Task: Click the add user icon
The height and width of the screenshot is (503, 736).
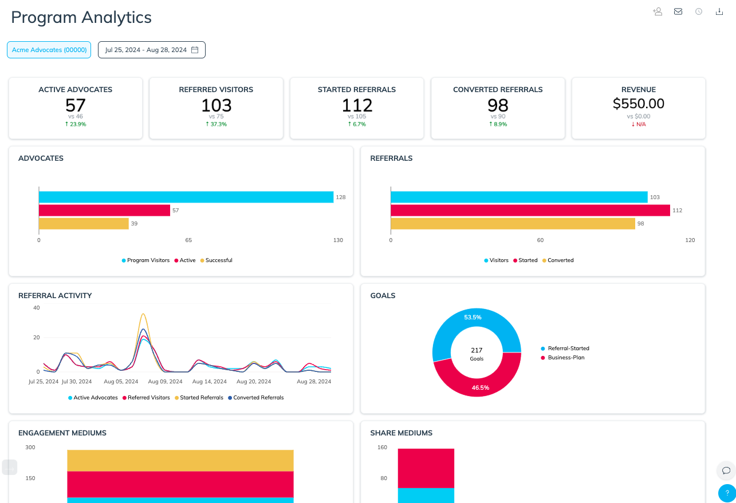Action: 658,11
